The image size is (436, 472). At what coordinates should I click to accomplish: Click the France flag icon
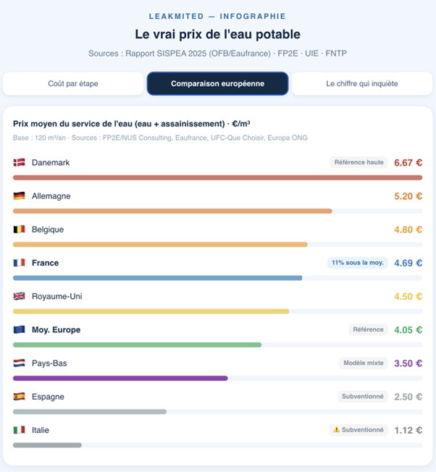click(19, 263)
